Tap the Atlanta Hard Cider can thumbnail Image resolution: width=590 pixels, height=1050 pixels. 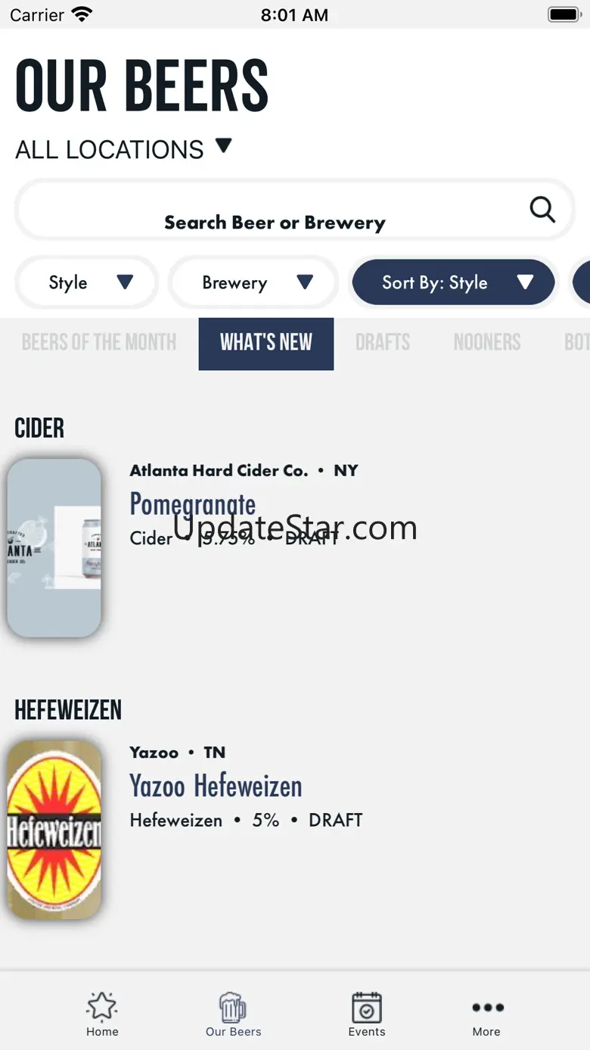click(54, 548)
